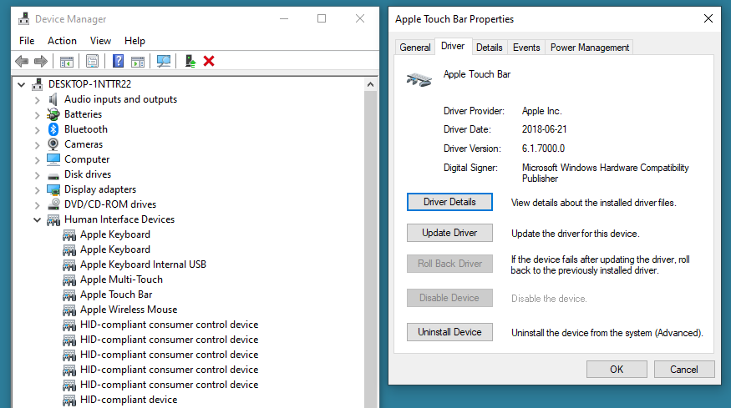Image resolution: width=731 pixels, height=408 pixels.
Task: Switch to the Power Management tab
Action: (589, 48)
